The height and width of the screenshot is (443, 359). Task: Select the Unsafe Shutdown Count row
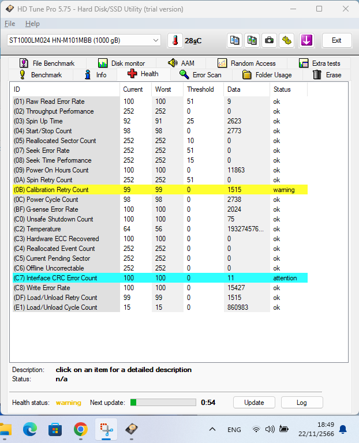[160, 219]
